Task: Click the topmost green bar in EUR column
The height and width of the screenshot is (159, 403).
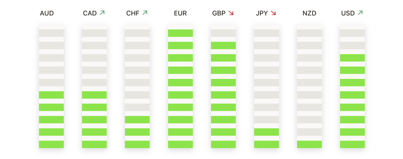Action: (x=180, y=33)
